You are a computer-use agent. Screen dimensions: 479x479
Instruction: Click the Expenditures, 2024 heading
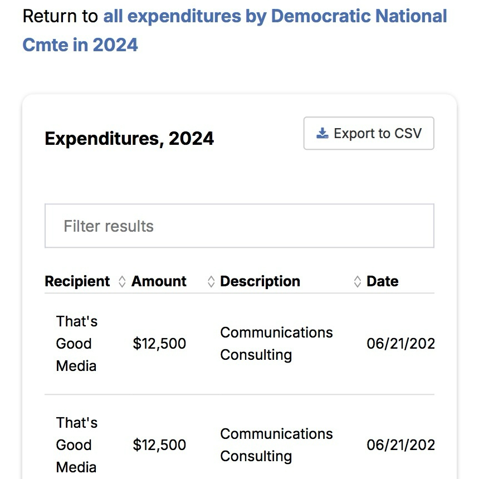[x=129, y=138]
